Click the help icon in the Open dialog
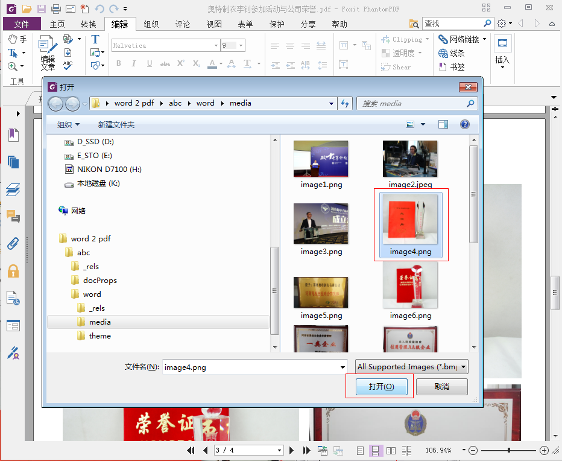Viewport: 562px width, 461px height. click(x=465, y=124)
